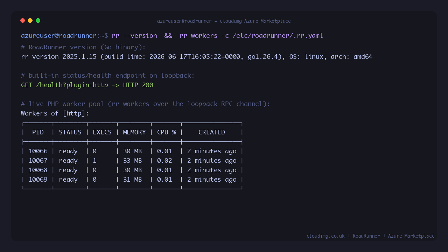This screenshot has width=448, height=252.
Task: Click the 0.01 CPU % of worker 10068
Action: (164, 170)
